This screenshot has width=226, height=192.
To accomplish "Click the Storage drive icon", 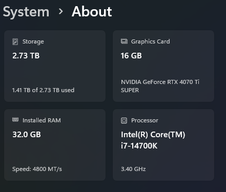I will point(15,41).
